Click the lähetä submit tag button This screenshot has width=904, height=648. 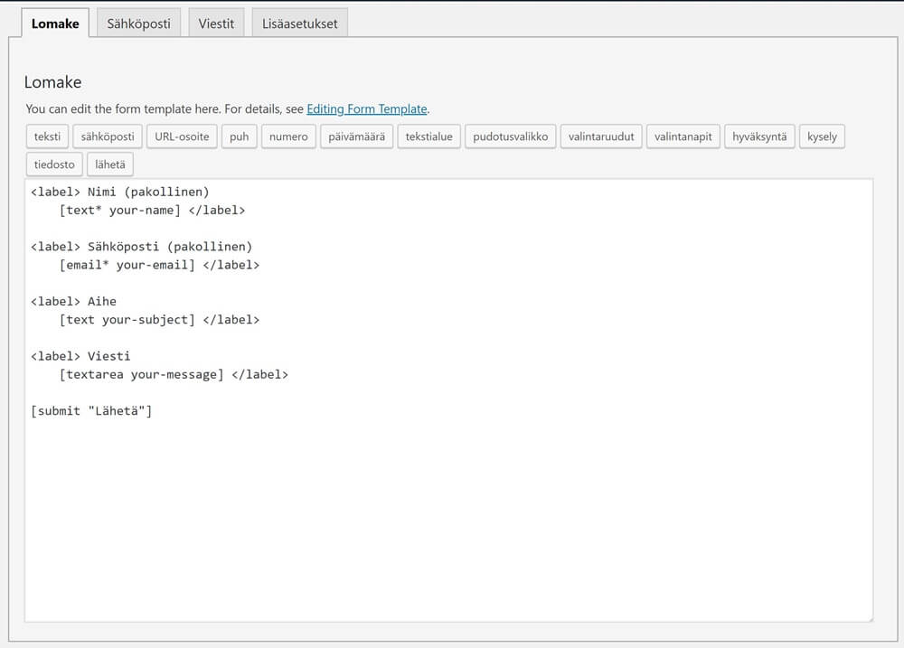(x=110, y=164)
